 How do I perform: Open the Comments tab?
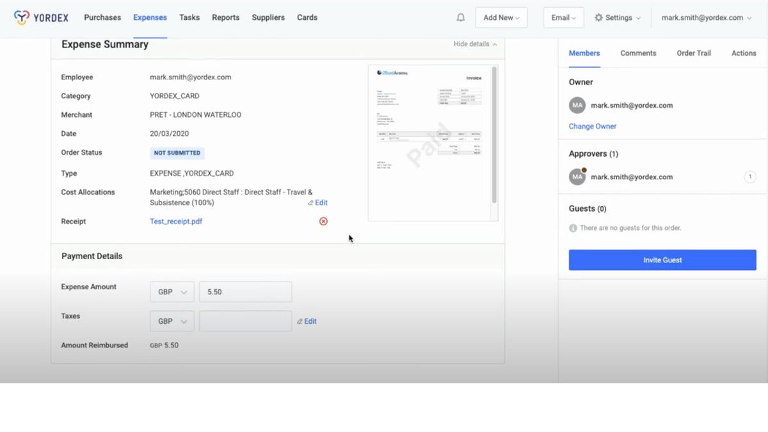tap(638, 53)
